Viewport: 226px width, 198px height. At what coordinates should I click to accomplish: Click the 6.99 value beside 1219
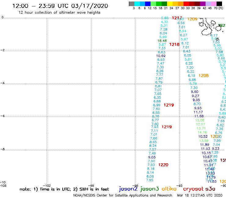tap(157, 105)
